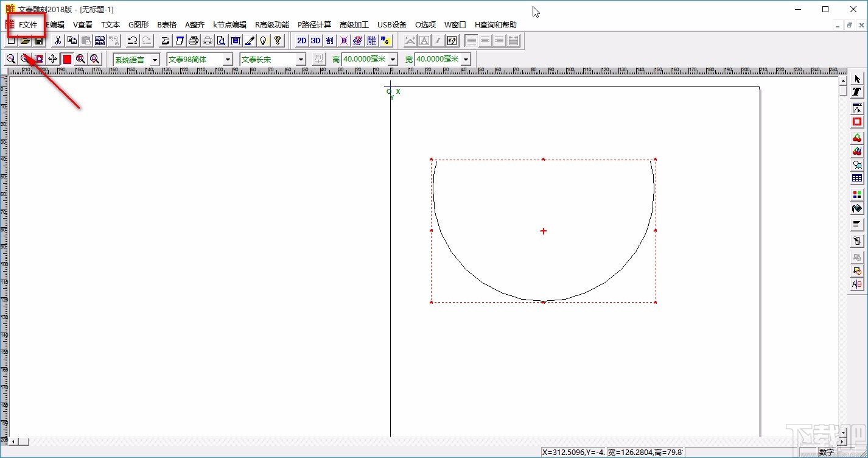The height and width of the screenshot is (458, 868).
Task: Select the arrow pointer tool
Action: coord(857,79)
